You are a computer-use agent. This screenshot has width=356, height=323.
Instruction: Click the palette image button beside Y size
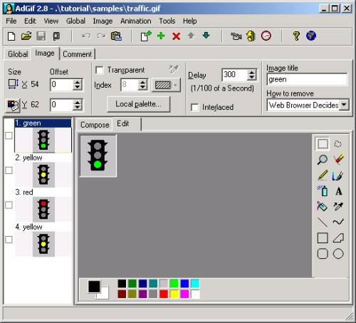coord(13,105)
